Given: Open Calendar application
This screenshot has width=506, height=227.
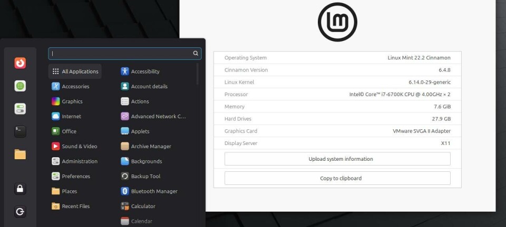Looking at the screenshot, I should click(x=136, y=221).
